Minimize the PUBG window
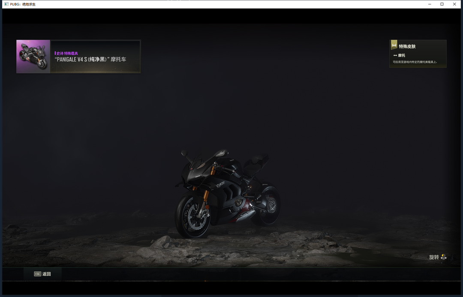The width and height of the screenshot is (463, 297). click(430, 4)
